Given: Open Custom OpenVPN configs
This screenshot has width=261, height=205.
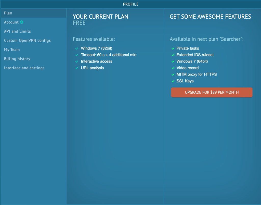Looking at the screenshot, I should (27, 41).
